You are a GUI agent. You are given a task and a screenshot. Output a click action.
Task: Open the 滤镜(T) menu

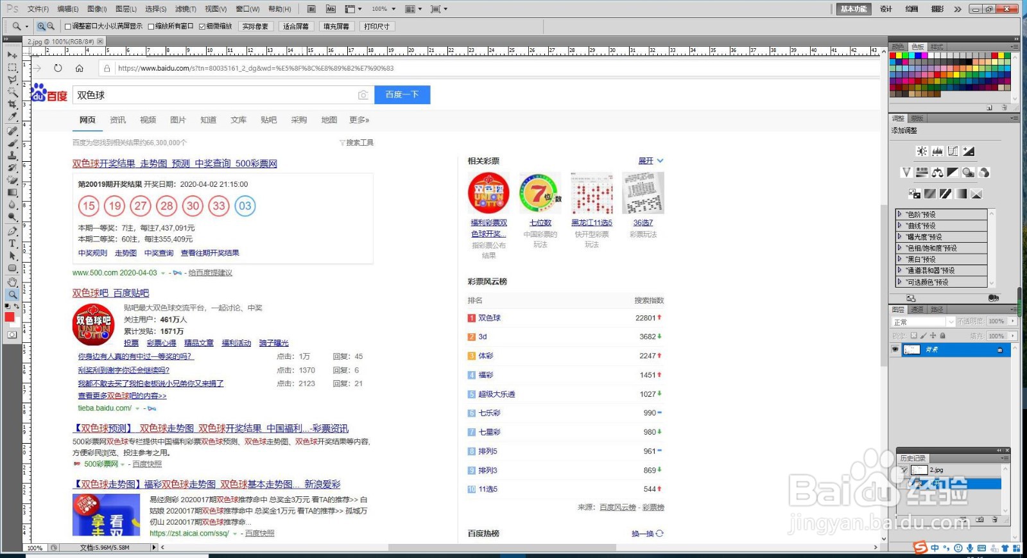[186, 9]
